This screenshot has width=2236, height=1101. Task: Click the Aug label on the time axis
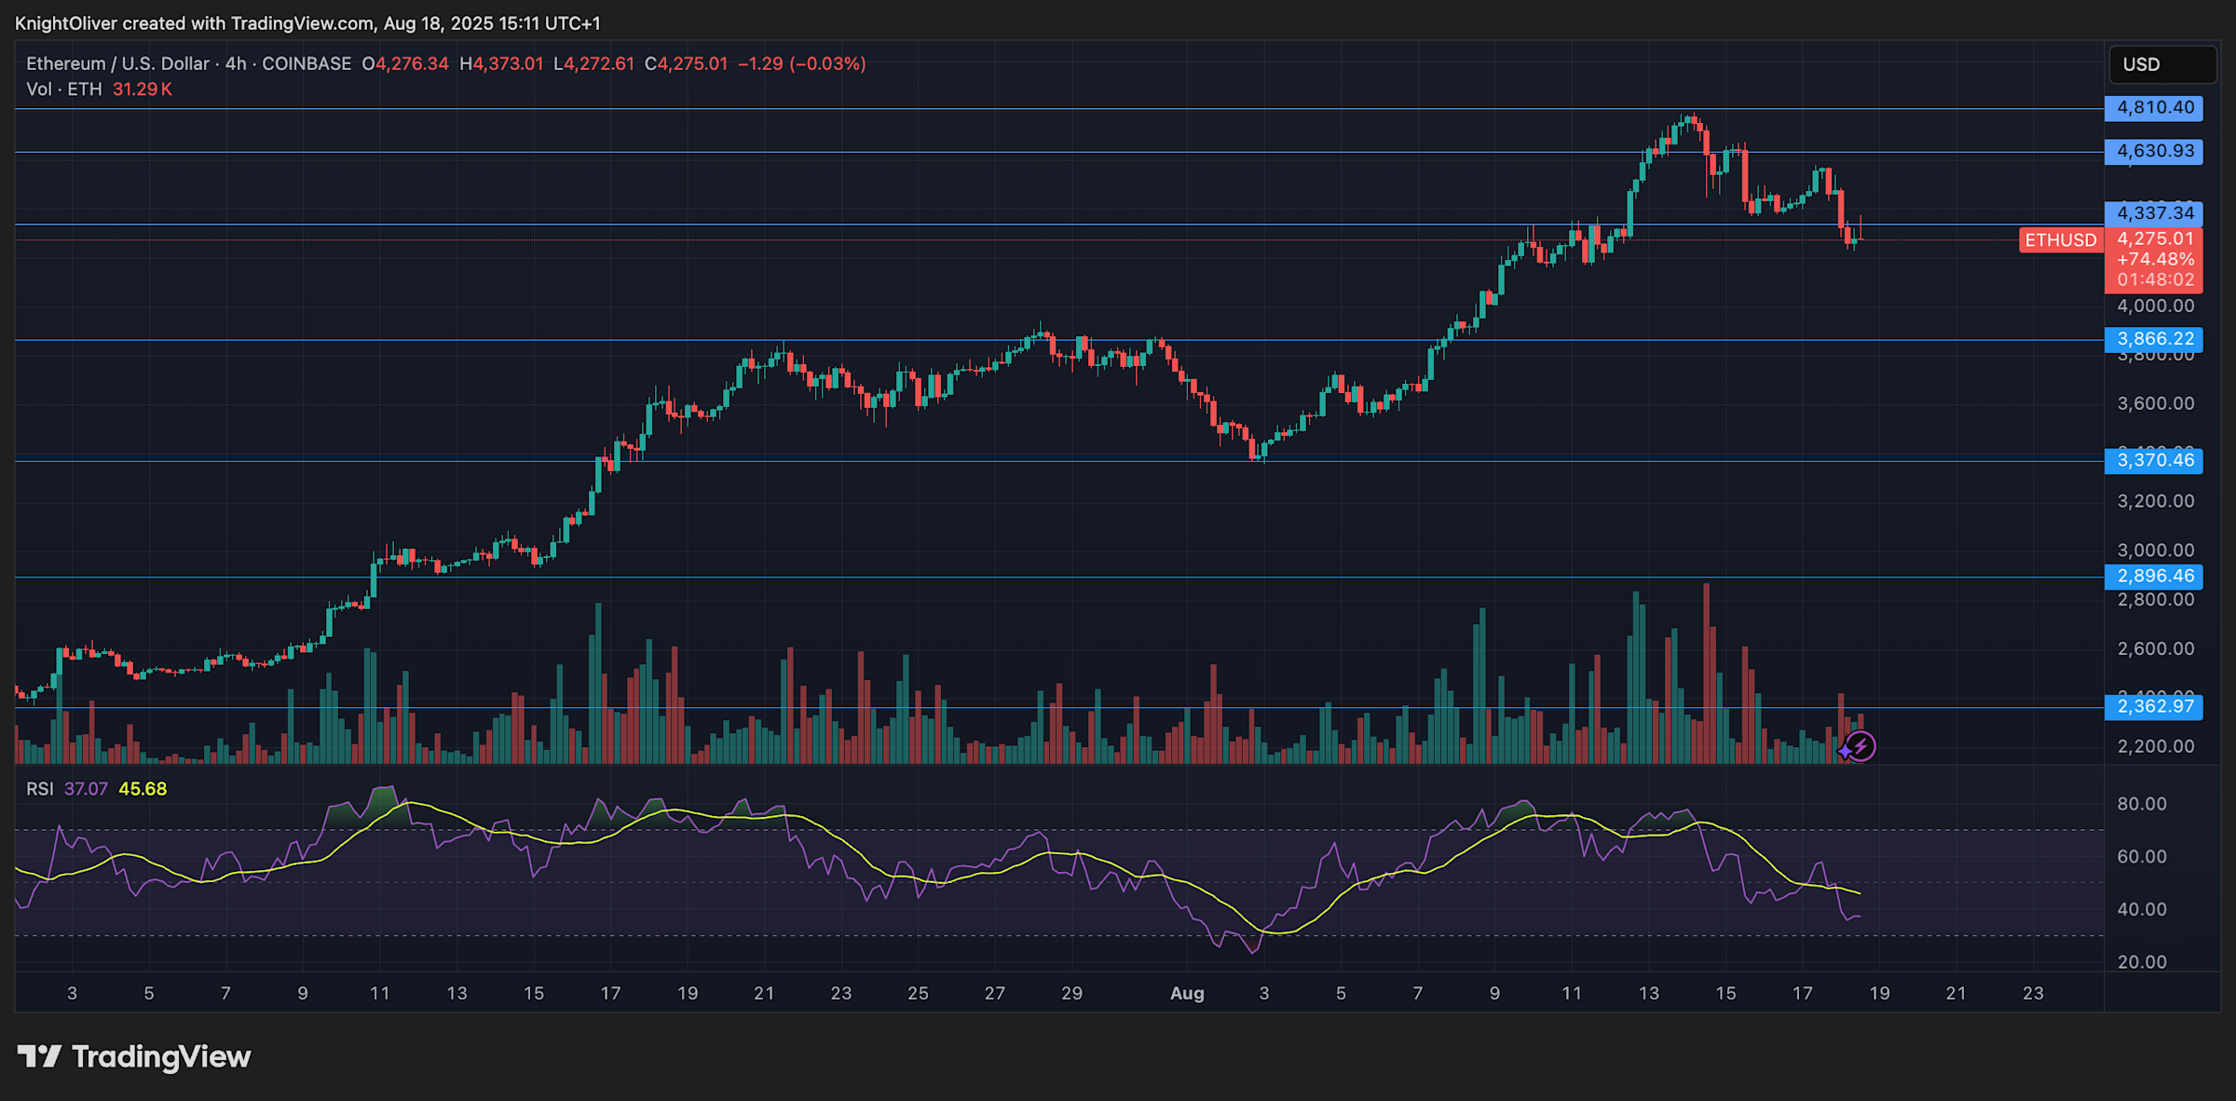coord(1188,993)
